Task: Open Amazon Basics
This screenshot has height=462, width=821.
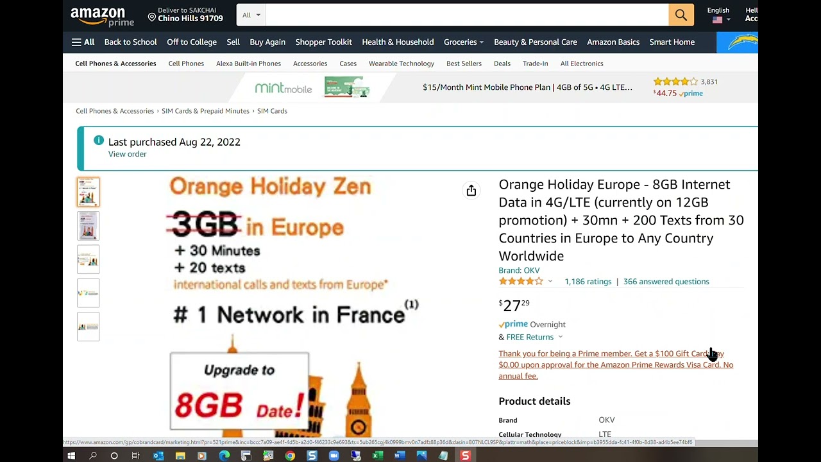Action: (613, 42)
